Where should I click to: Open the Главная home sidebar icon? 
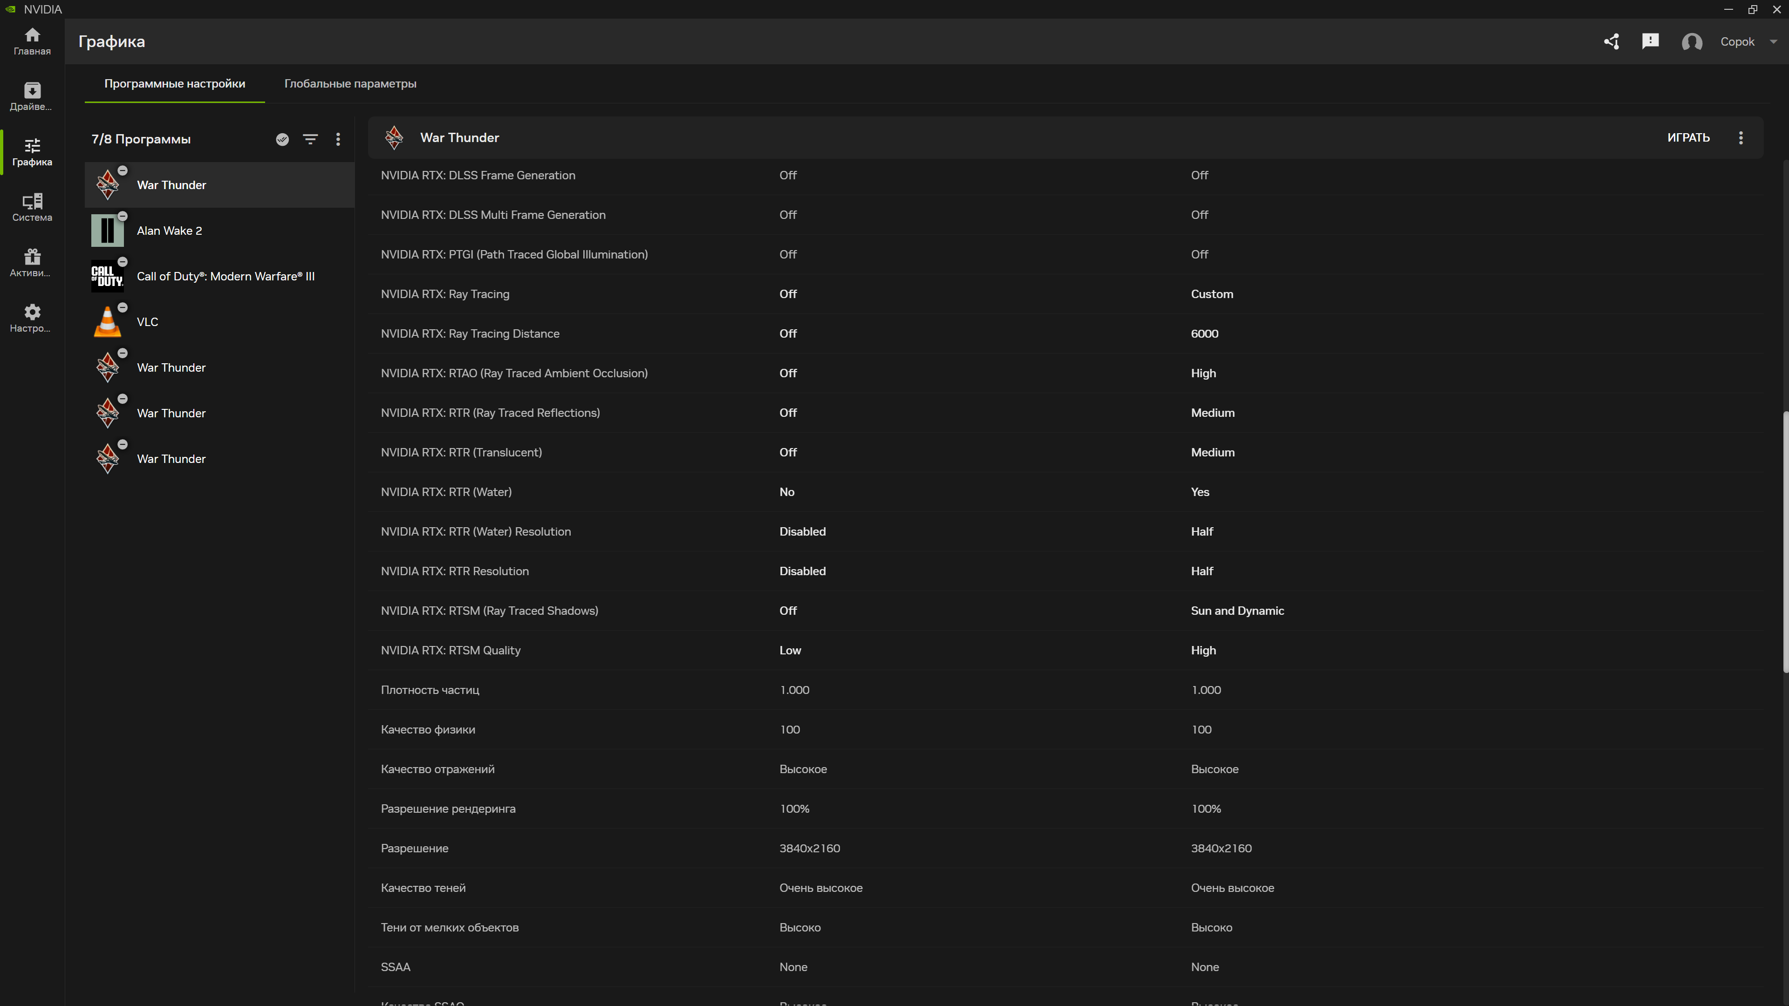pyautogui.click(x=32, y=41)
